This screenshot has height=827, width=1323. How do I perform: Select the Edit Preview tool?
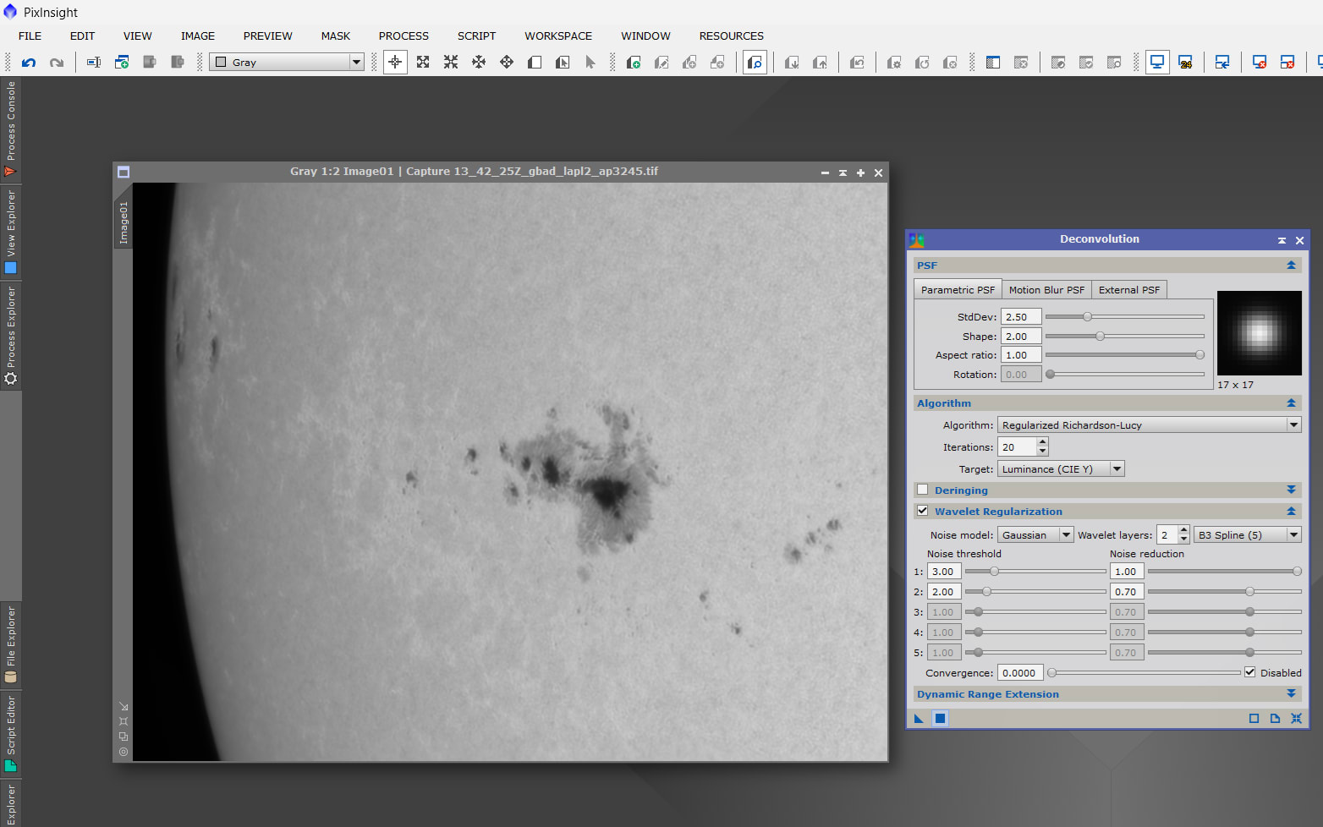point(563,62)
